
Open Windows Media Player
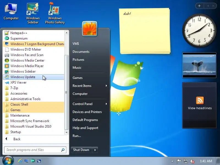[x=33, y=66]
